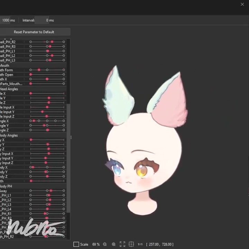Click the ball_PH_L1 slider track
Image resolution: width=249 pixels, height=249 pixels.
click(47, 51)
